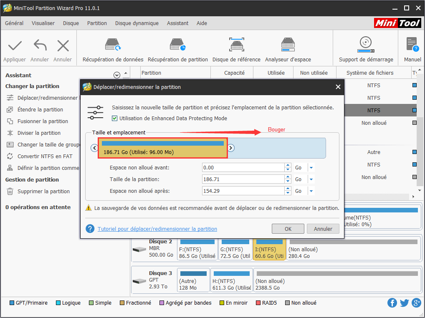
Task: Decrease Taille de la partition value
Action: click(x=288, y=182)
